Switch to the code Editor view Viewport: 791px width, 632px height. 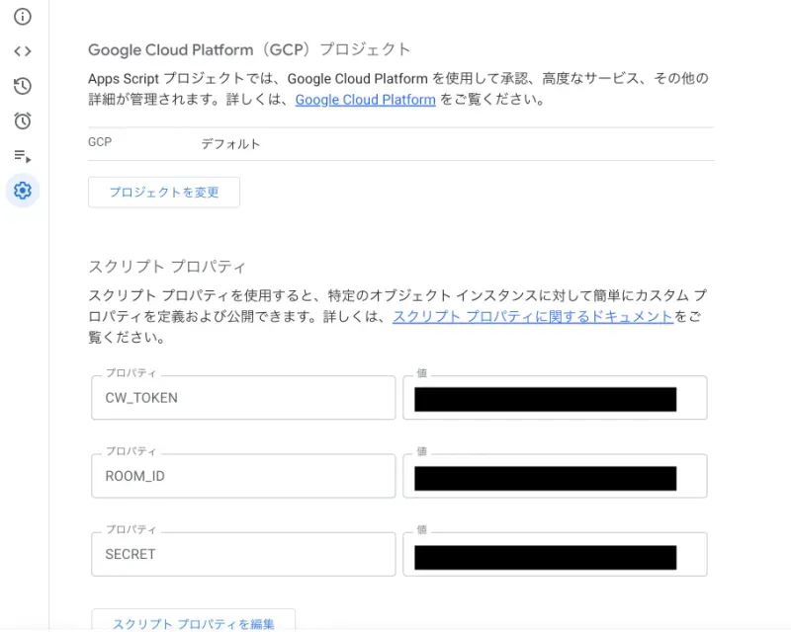point(22,50)
